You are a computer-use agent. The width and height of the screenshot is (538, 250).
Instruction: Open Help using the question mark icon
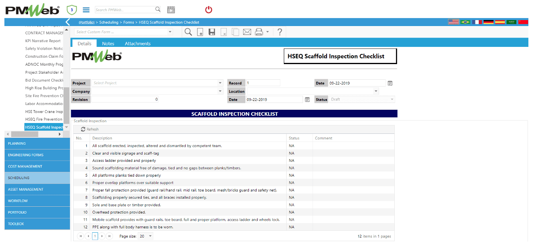(279, 32)
